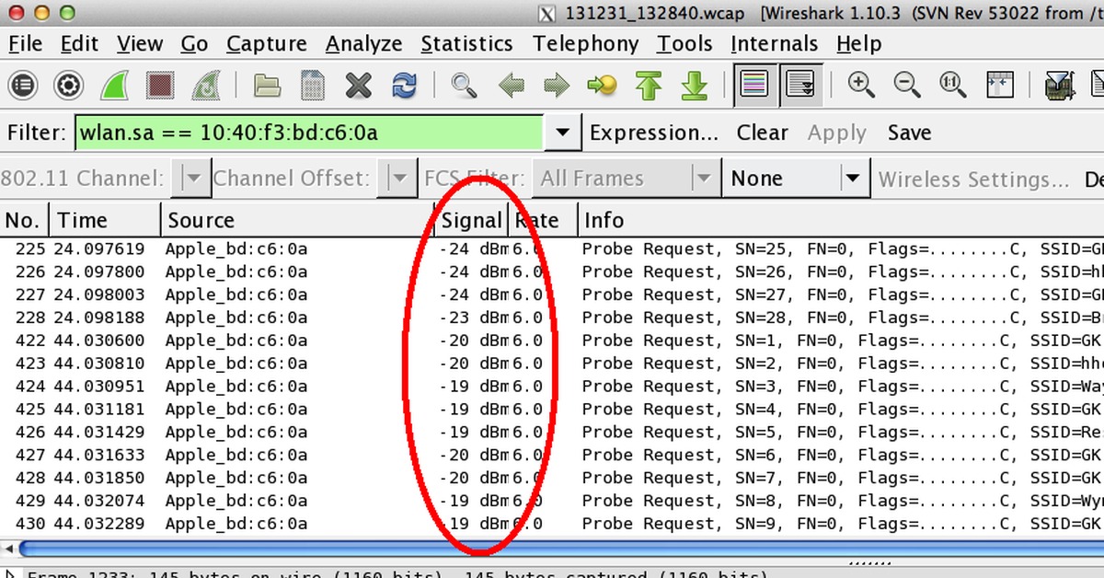This screenshot has width=1104, height=578.
Task: Save this capture file
Action: point(313,86)
